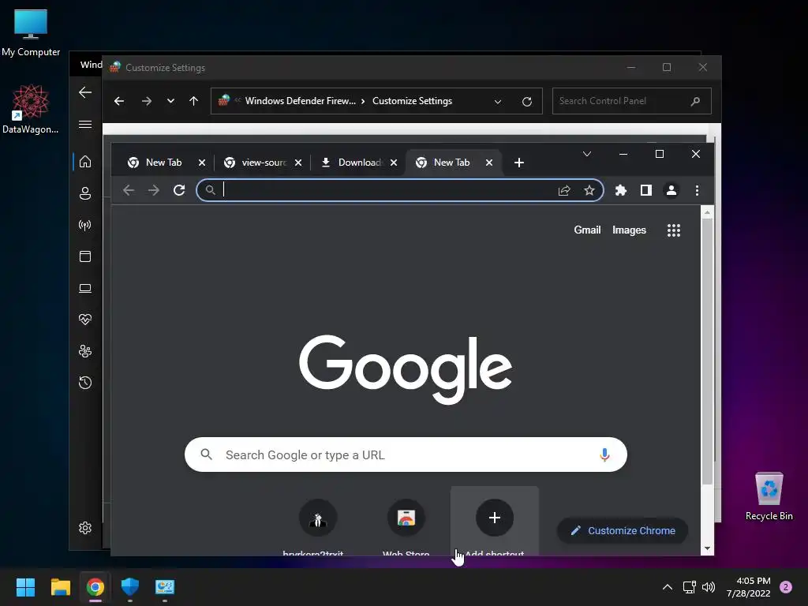Close the Downloads tab
The width and height of the screenshot is (808, 606).
394,163
